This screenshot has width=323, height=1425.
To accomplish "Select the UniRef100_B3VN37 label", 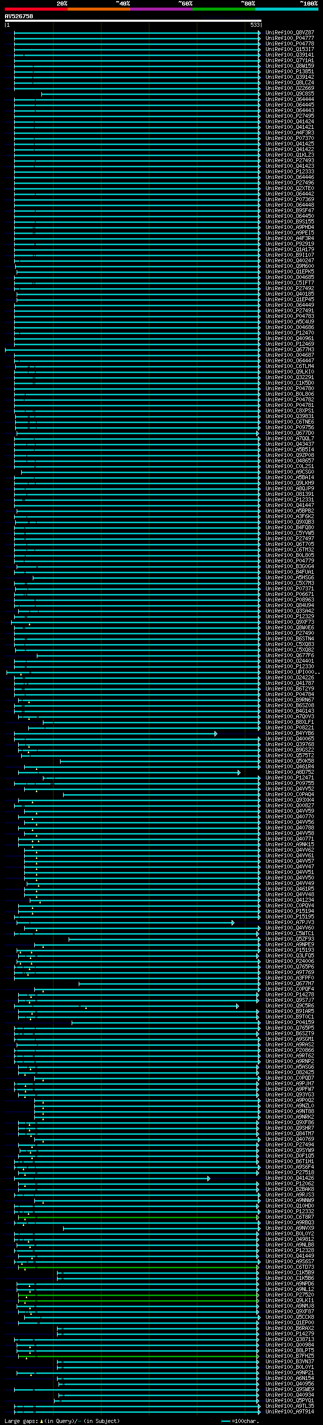I will click(x=290, y=1361).
